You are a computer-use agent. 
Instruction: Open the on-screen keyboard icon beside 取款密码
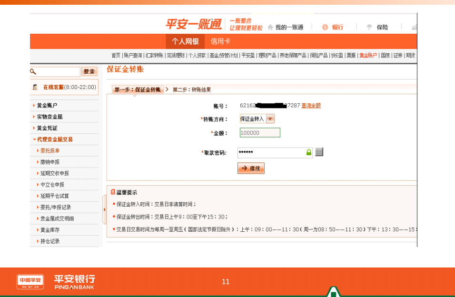[x=319, y=152]
